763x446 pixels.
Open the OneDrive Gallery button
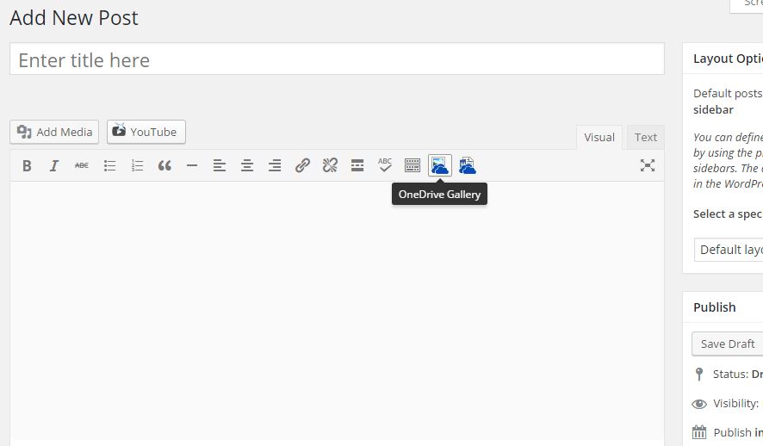[x=440, y=166]
